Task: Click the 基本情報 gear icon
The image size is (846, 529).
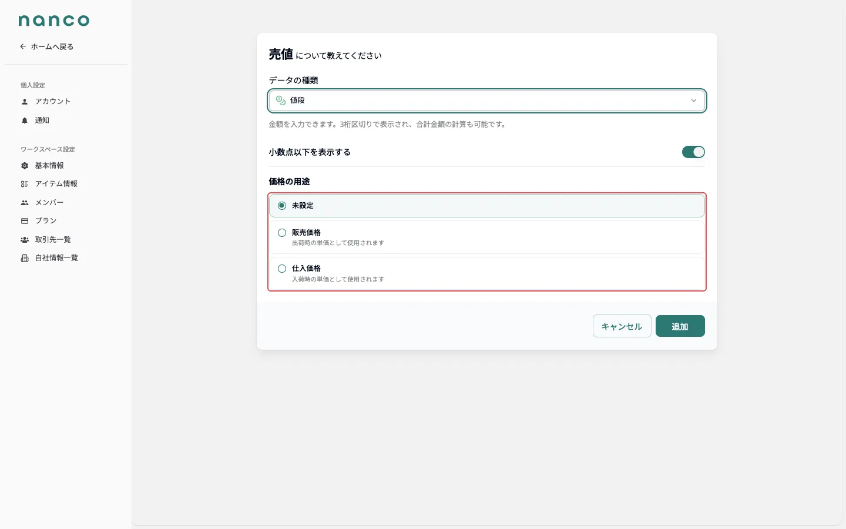Action: click(x=25, y=166)
